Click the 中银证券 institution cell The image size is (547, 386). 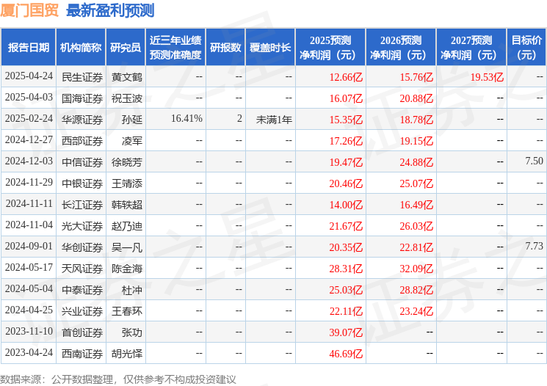pos(82,183)
